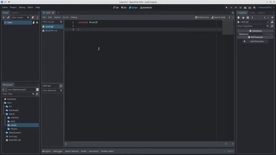Click the FileSystem sort files icon
This screenshot has width=276, height=155.
pos(38,94)
